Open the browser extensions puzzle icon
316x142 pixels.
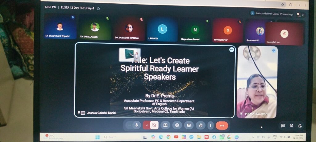291,5
